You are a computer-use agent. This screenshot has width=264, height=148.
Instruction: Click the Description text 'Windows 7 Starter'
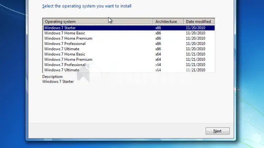[x=58, y=82]
